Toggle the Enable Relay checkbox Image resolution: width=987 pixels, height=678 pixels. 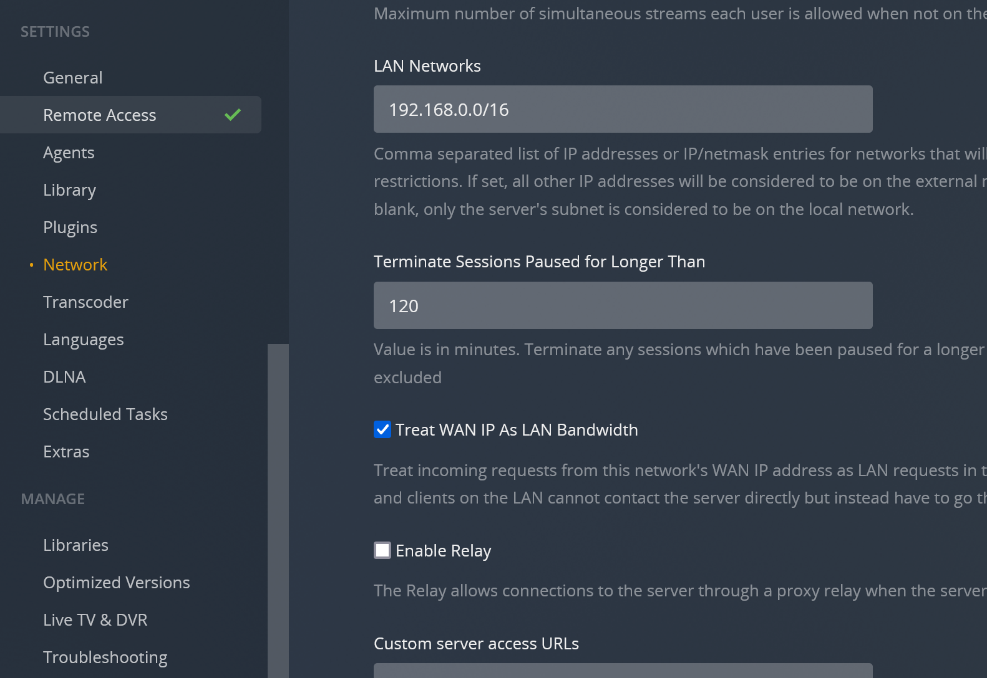click(x=382, y=550)
